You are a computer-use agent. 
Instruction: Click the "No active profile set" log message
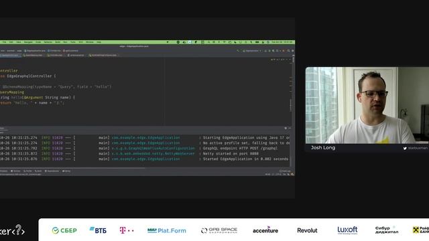click(246, 143)
